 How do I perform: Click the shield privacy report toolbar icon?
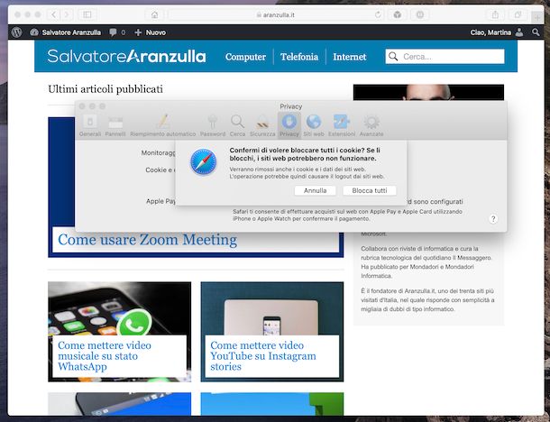(x=397, y=14)
